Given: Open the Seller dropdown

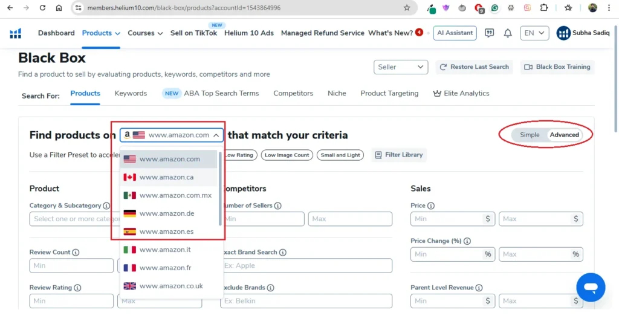Looking at the screenshot, I should [401, 67].
